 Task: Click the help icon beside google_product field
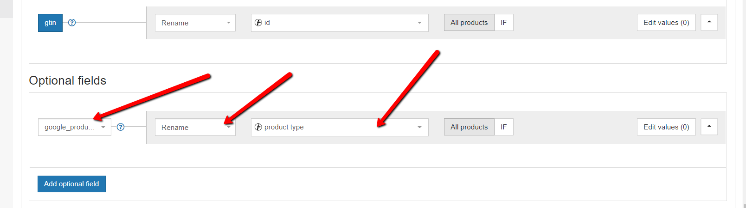121,127
